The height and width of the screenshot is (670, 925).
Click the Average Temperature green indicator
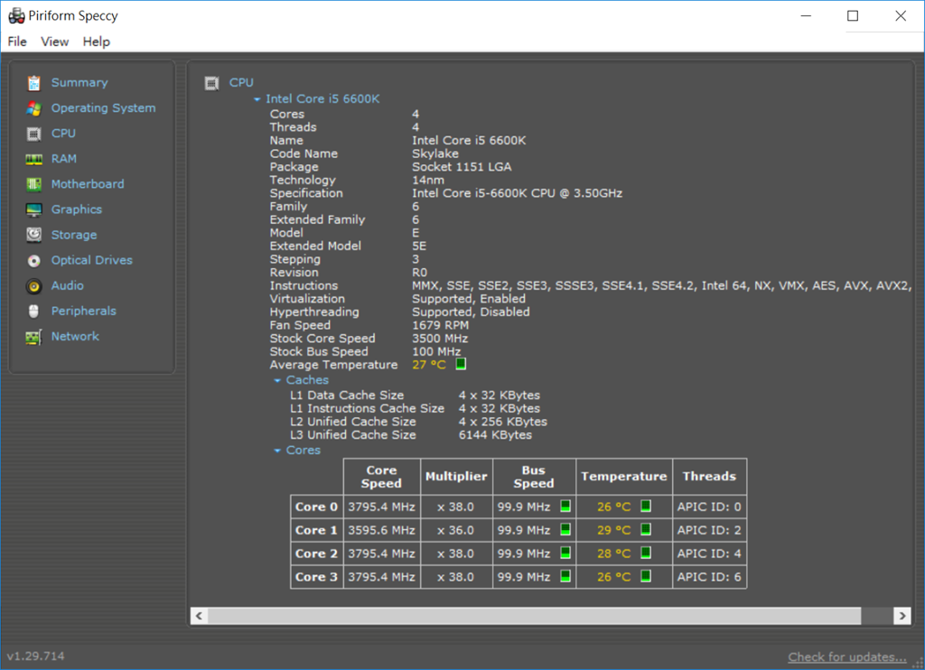click(461, 365)
